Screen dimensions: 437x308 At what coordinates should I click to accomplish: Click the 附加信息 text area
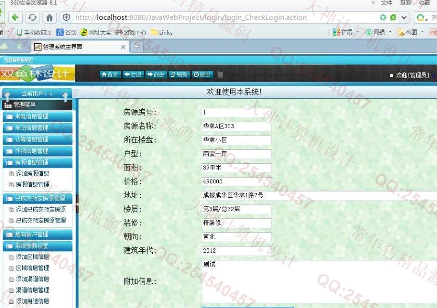click(319, 282)
